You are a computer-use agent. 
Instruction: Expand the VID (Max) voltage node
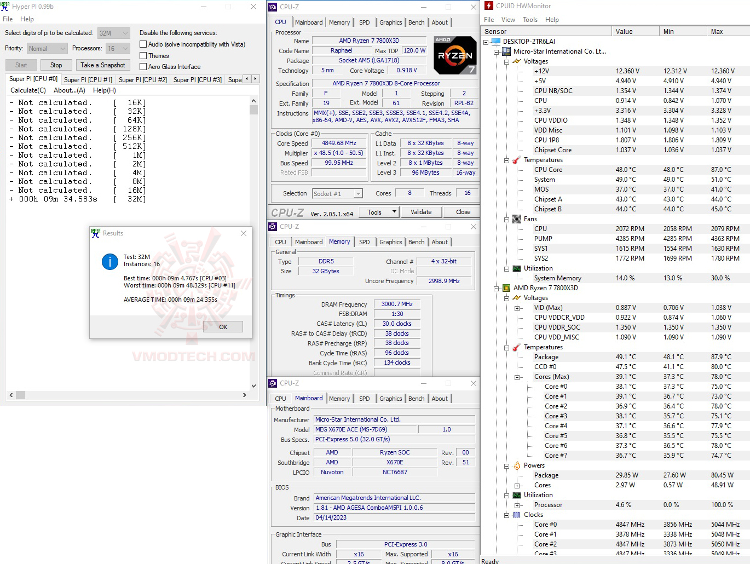click(x=517, y=308)
